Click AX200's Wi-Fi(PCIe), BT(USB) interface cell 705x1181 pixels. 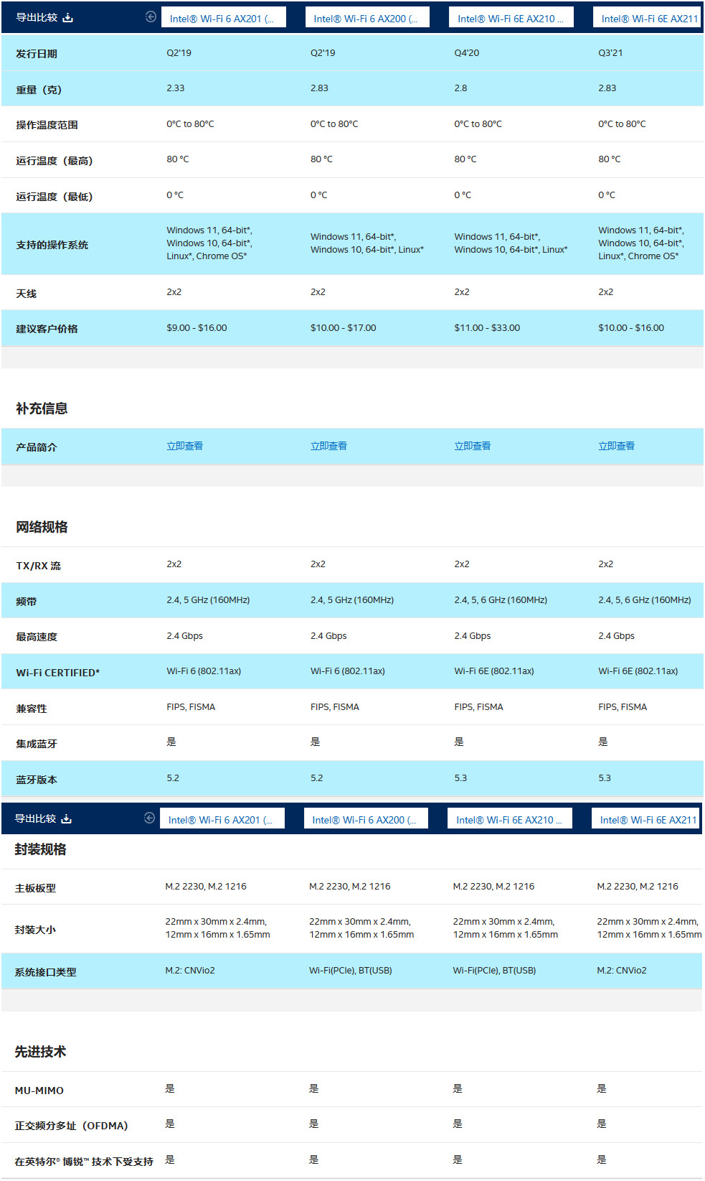(x=351, y=971)
